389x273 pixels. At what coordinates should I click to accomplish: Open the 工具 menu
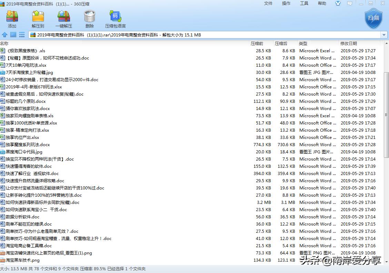pyautogui.click(x=304, y=3)
